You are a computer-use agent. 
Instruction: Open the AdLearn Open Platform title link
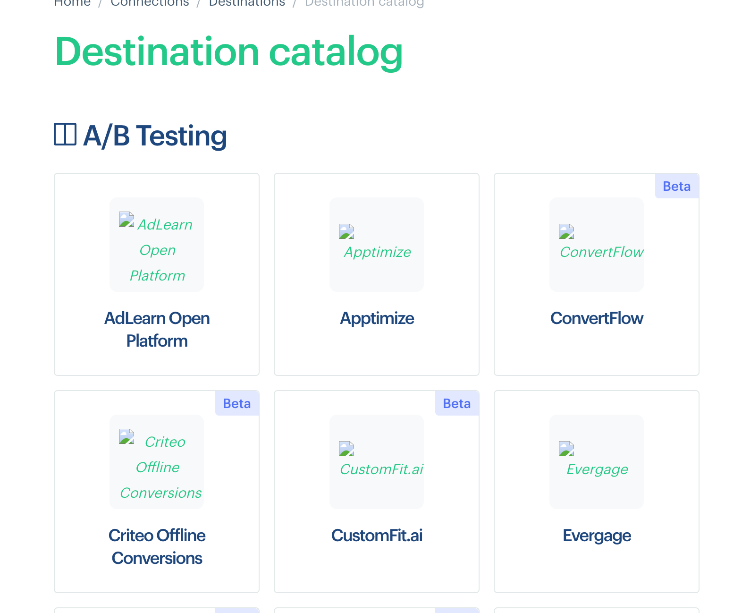(x=157, y=330)
